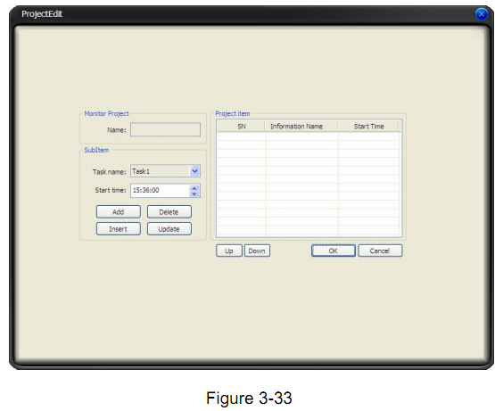495x411 pixels.
Task: Click the Insert button
Action: pyautogui.click(x=119, y=229)
